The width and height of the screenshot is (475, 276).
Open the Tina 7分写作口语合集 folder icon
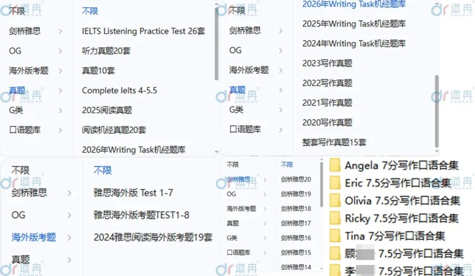(x=335, y=236)
